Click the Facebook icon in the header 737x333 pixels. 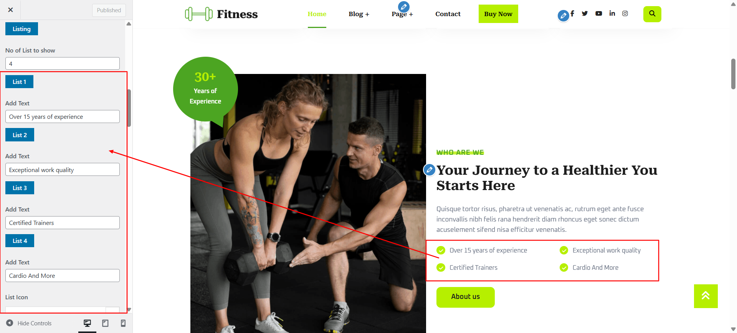[x=572, y=13]
